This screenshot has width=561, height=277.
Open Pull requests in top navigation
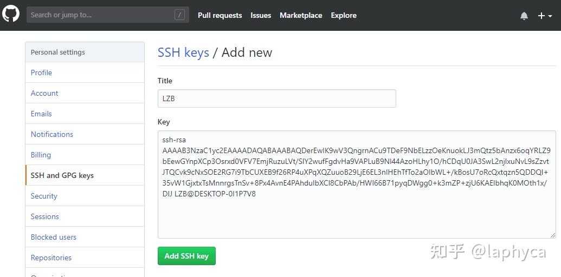[x=220, y=15]
